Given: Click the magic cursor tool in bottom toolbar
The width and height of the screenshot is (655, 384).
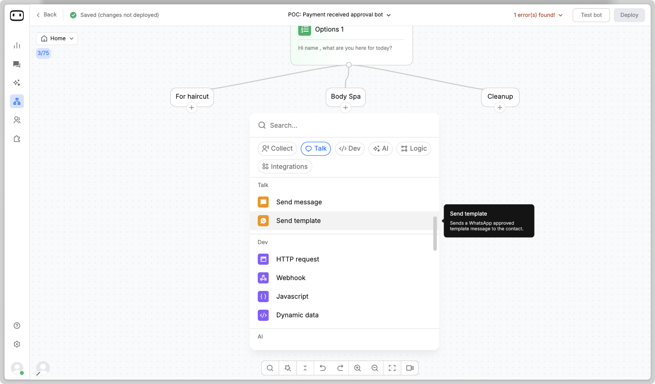Looking at the screenshot, I should point(288,368).
